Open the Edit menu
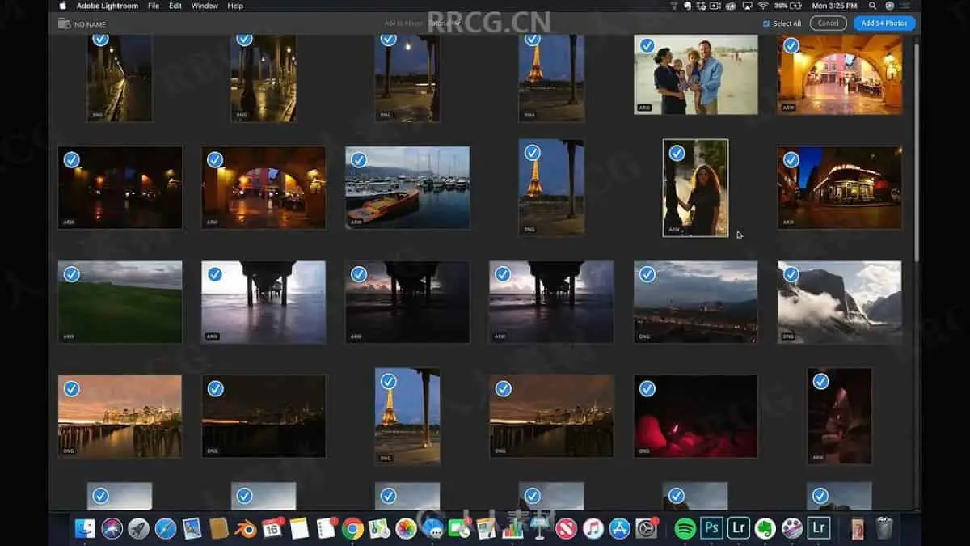This screenshot has width=970, height=546. pos(175,6)
